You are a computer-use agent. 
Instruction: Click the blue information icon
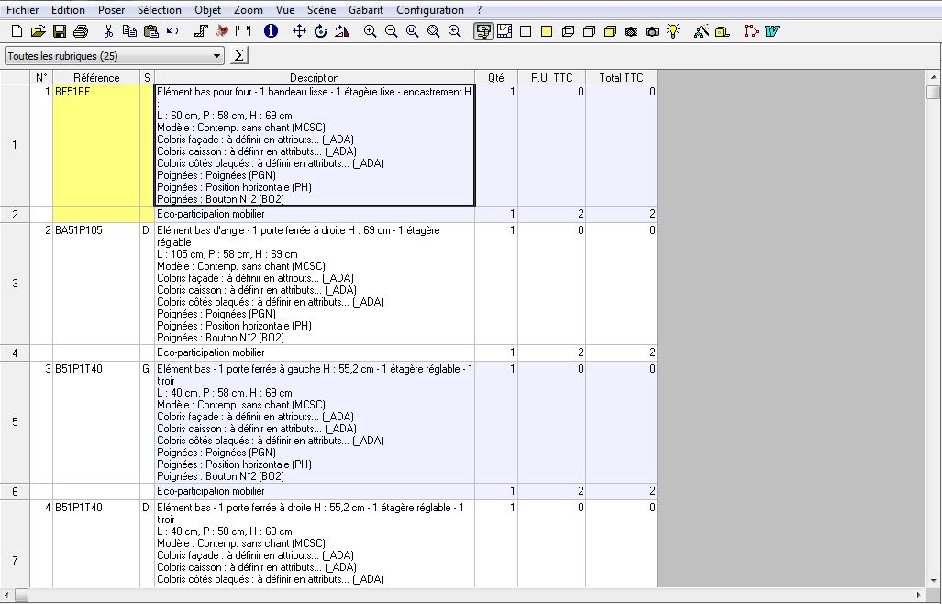[271, 31]
